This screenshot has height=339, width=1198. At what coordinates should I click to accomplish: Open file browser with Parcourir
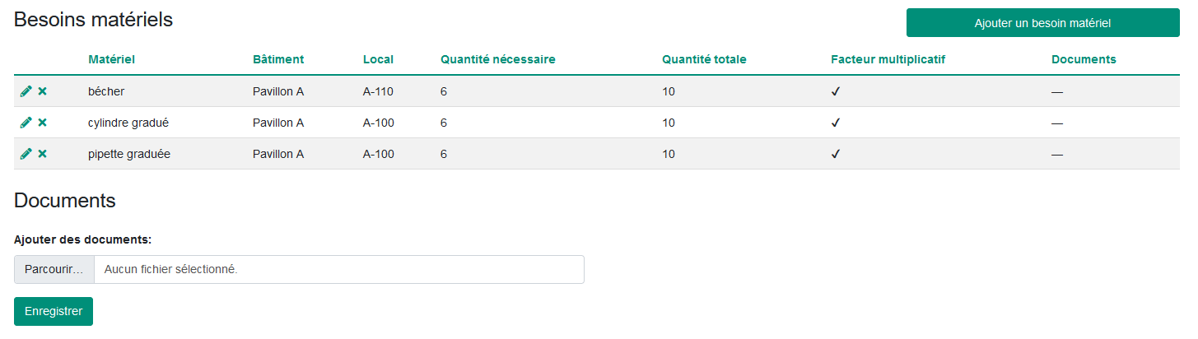pos(54,269)
